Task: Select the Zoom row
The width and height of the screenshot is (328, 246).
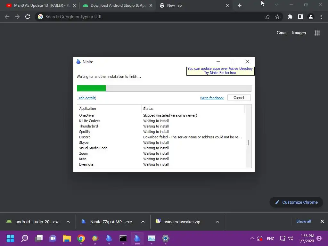Action: (x=161, y=153)
